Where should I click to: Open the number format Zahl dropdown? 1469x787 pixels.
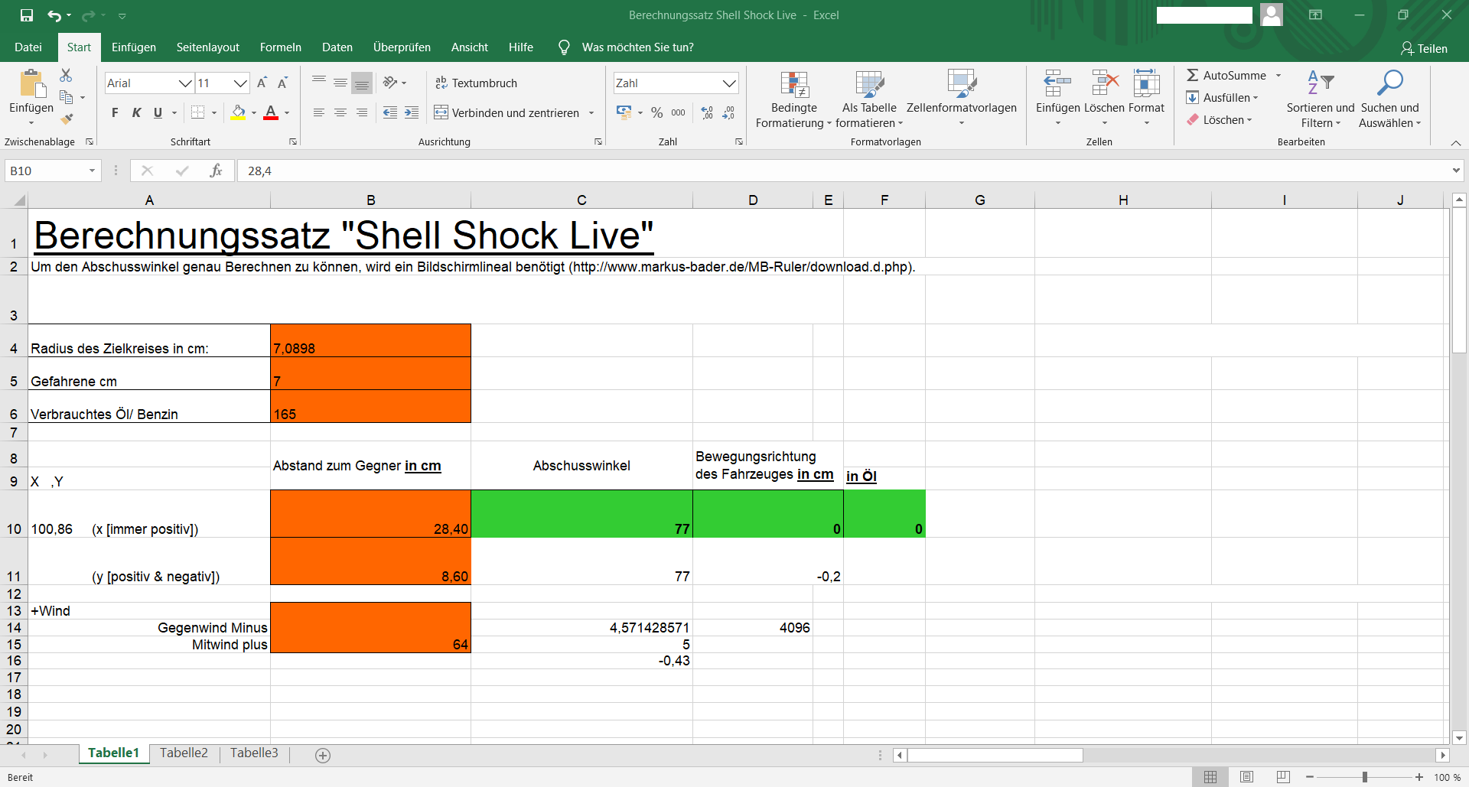click(x=729, y=83)
